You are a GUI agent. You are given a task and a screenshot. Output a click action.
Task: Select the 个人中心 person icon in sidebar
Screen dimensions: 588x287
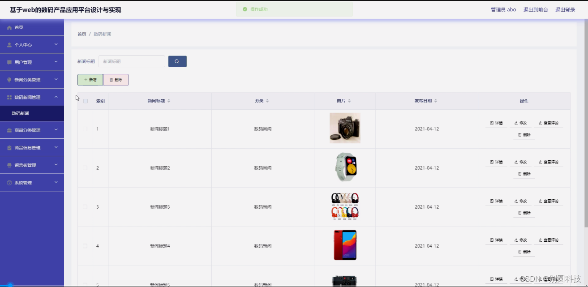click(x=9, y=45)
